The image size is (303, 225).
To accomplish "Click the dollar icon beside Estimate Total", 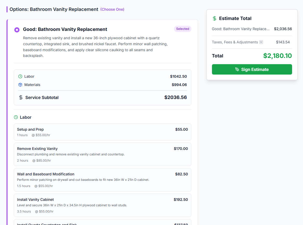I will pyautogui.click(x=215, y=18).
